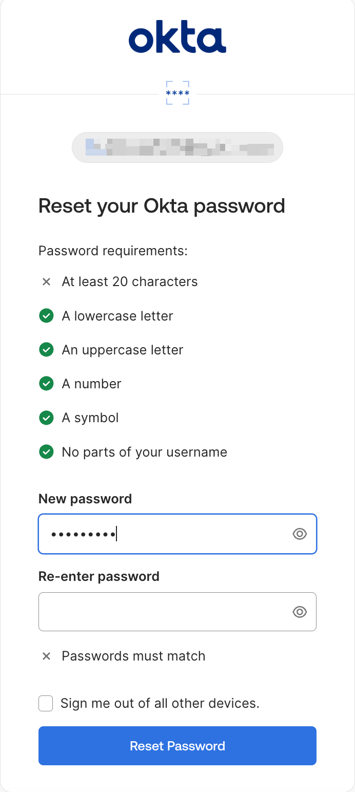
Task: Click the New password label
Action: click(85, 499)
